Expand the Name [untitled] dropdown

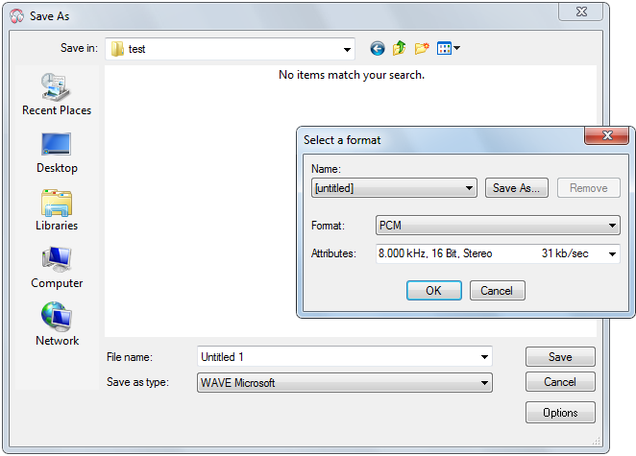tap(469, 188)
